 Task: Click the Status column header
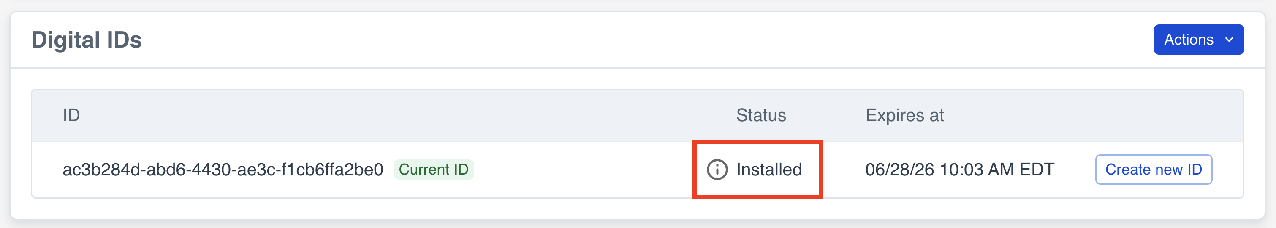(x=761, y=115)
